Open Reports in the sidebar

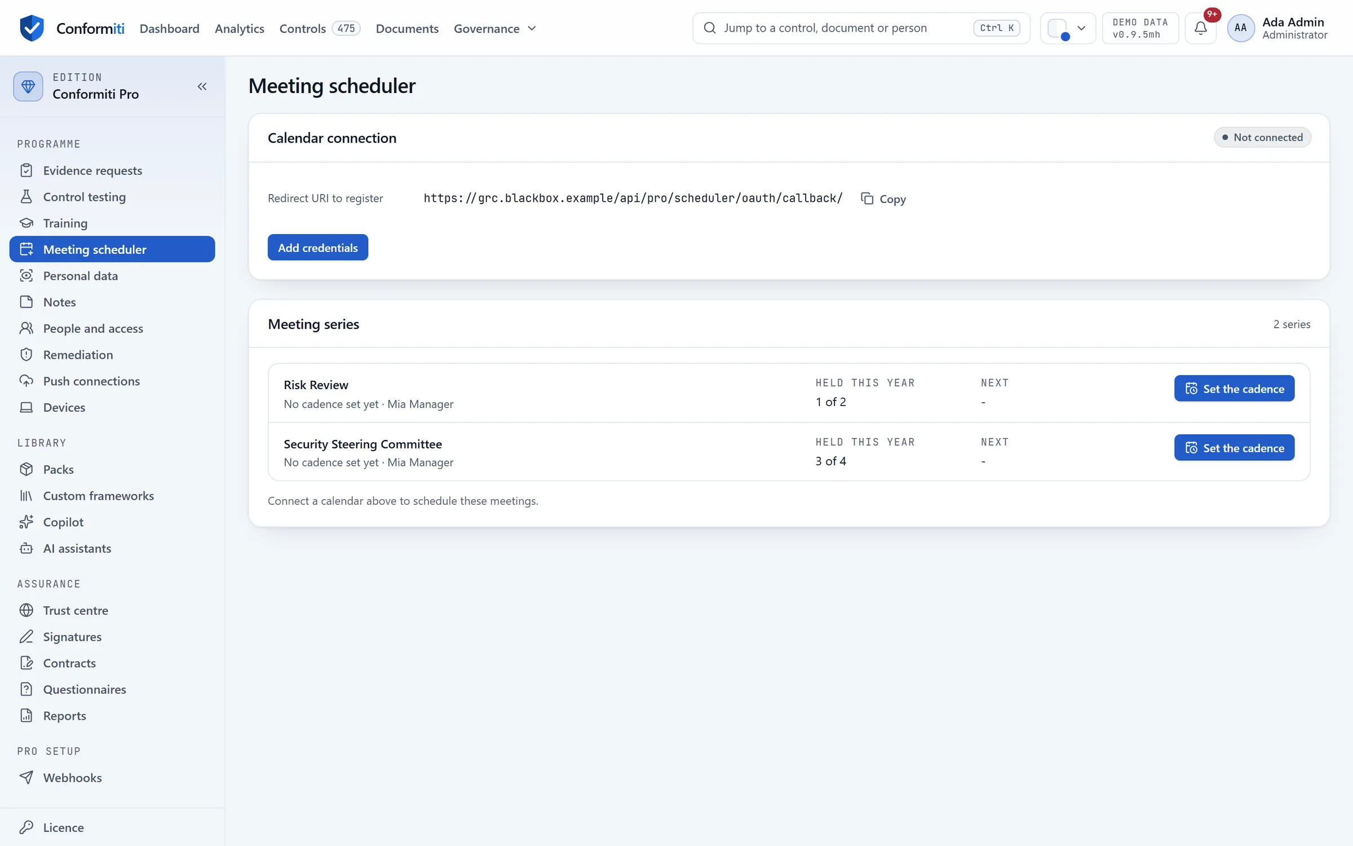[x=112, y=716]
